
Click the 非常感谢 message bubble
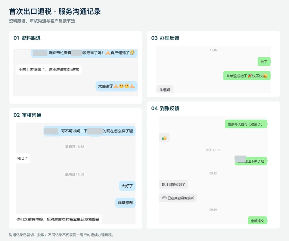click(125, 203)
